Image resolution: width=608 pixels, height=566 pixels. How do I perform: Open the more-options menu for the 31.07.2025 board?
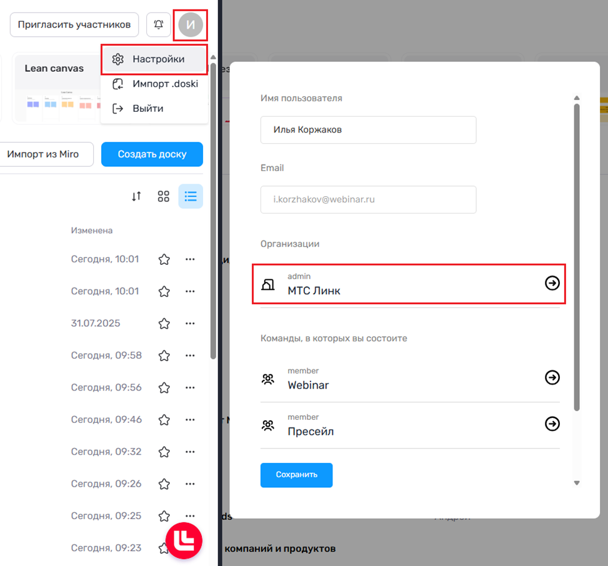pyautogui.click(x=190, y=324)
